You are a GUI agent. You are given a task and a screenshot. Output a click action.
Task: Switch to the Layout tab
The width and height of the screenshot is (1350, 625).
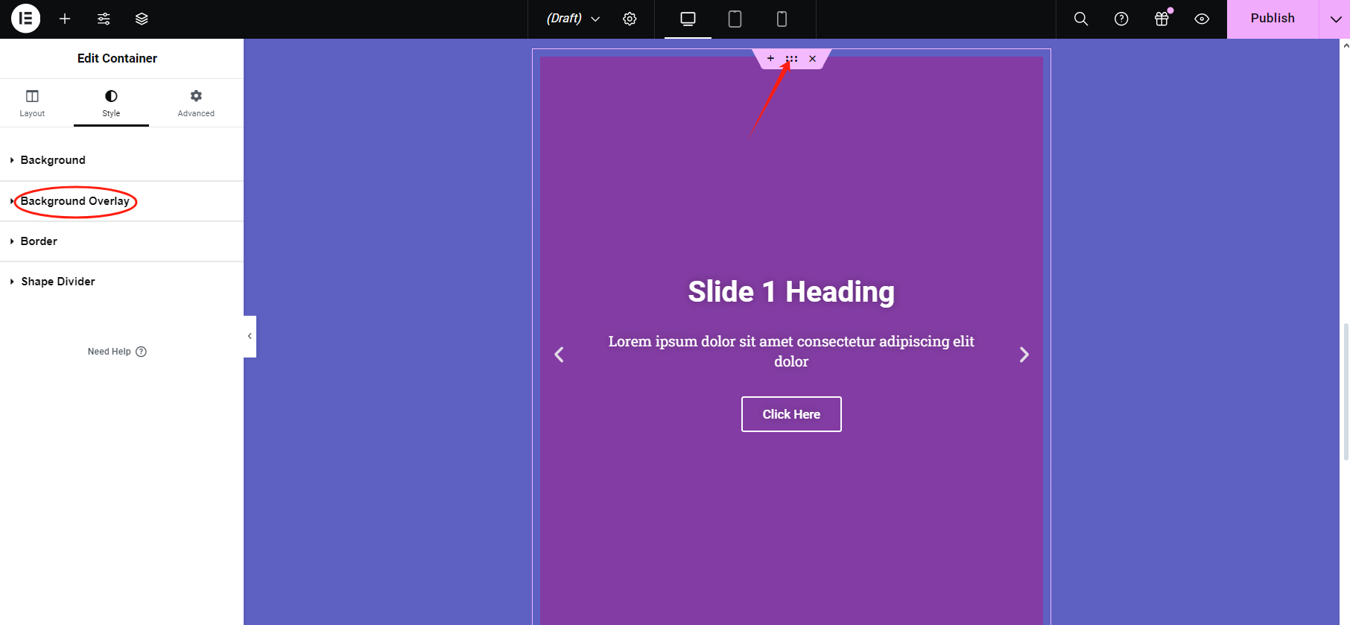pos(32,103)
